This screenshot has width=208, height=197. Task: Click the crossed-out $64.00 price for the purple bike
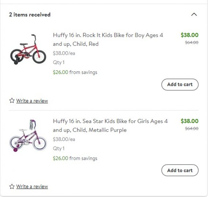click(x=192, y=128)
